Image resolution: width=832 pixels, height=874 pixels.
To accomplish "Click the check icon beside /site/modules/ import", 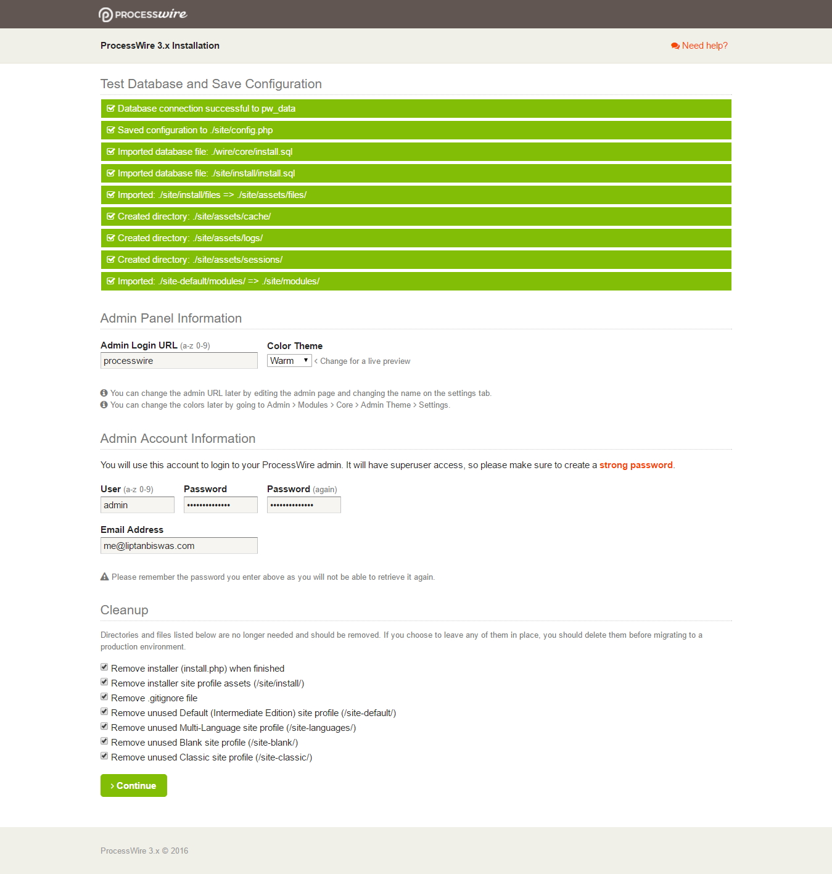I will point(111,281).
